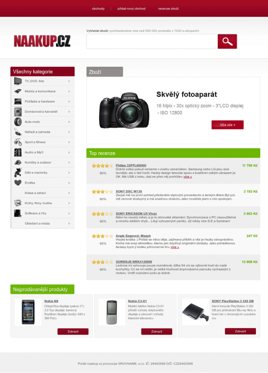Click the four-star rating for Philips
This screenshot has height=373, width=268.
(103, 166)
